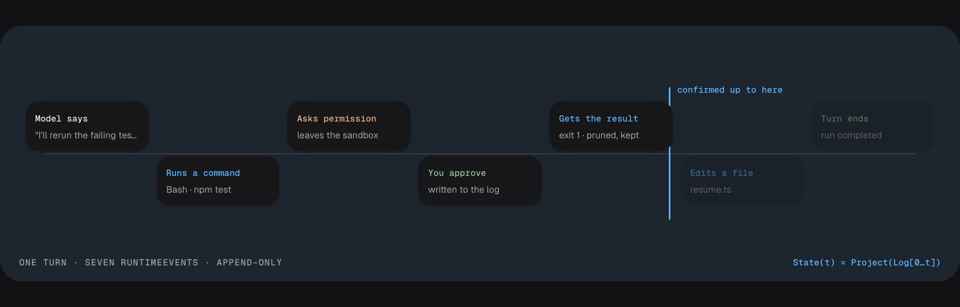
Task: Click the "Bash · npm test" detail text
Action: click(x=199, y=189)
